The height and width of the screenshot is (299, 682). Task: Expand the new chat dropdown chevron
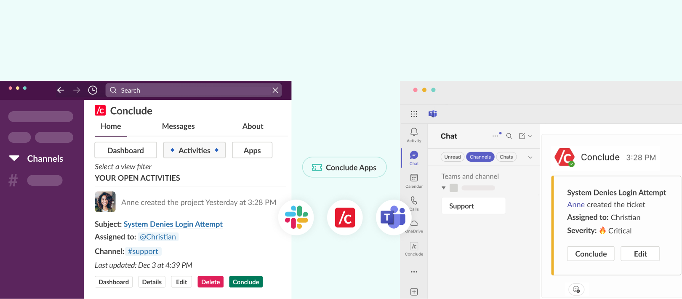[x=530, y=136]
